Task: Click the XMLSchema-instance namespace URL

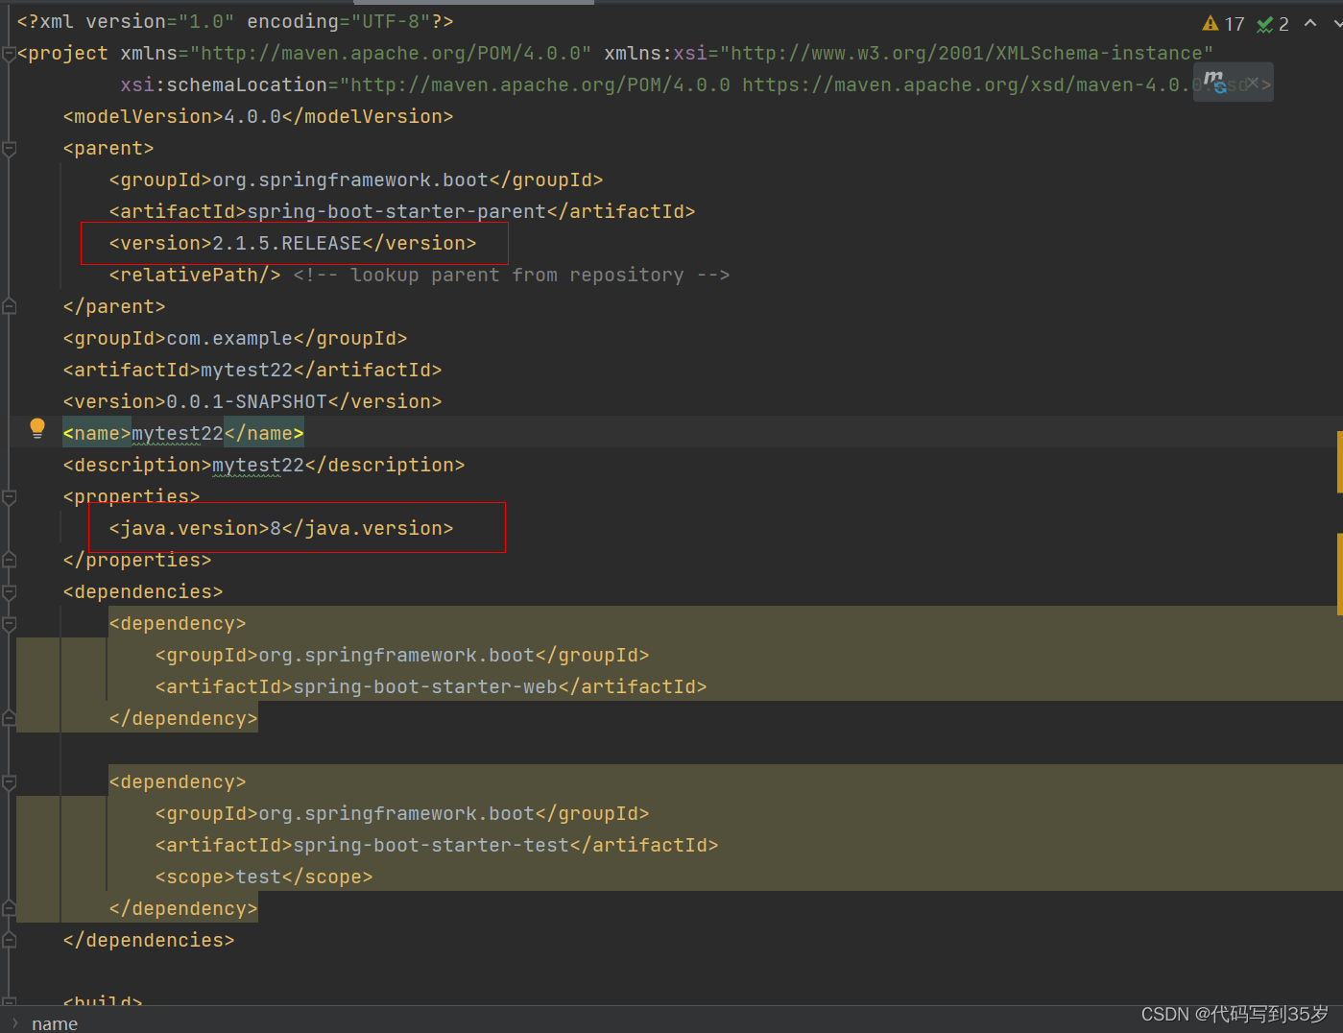Action: pyautogui.click(x=967, y=54)
